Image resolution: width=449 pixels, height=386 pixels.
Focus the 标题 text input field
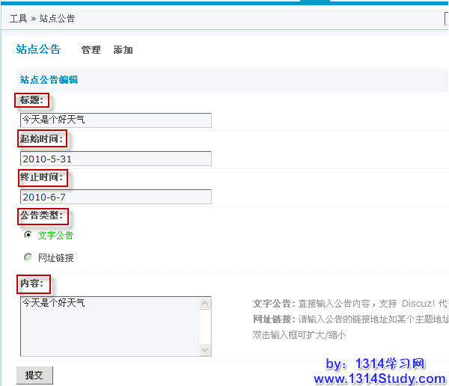coord(116,120)
